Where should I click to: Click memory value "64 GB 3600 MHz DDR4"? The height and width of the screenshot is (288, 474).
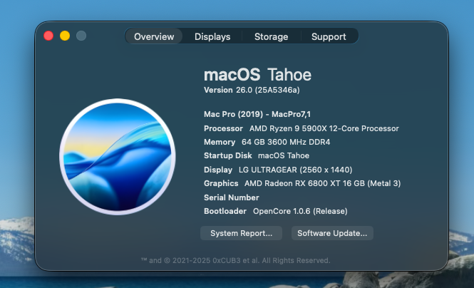click(286, 142)
